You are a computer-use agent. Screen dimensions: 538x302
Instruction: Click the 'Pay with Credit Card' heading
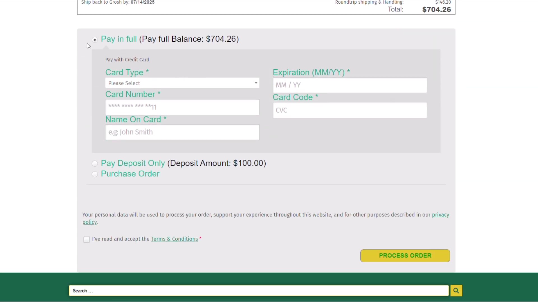point(127,60)
